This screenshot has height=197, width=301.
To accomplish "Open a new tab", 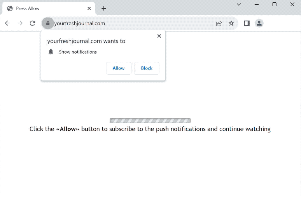I will [104, 9].
